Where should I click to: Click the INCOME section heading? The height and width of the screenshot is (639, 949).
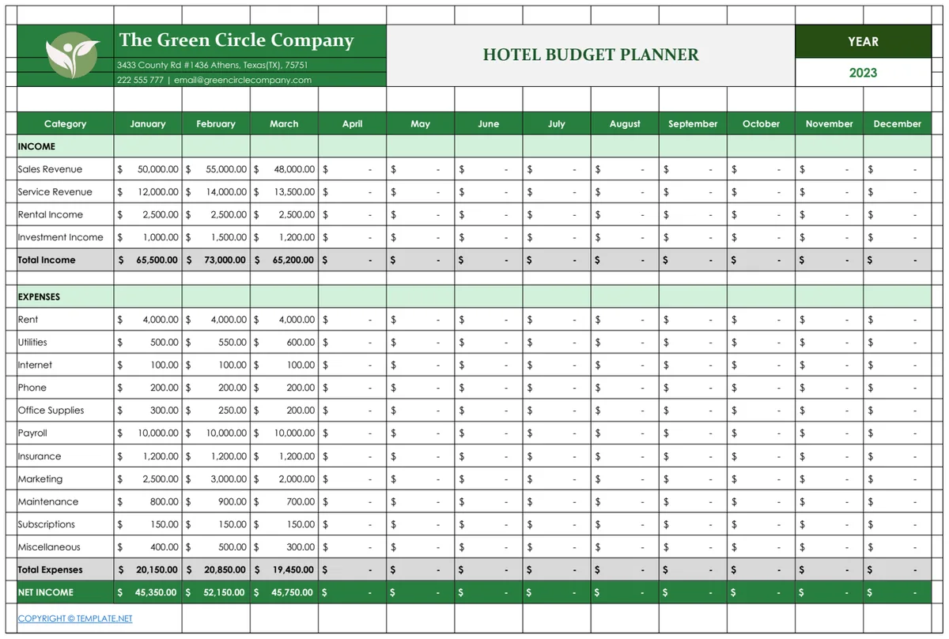[x=36, y=146]
